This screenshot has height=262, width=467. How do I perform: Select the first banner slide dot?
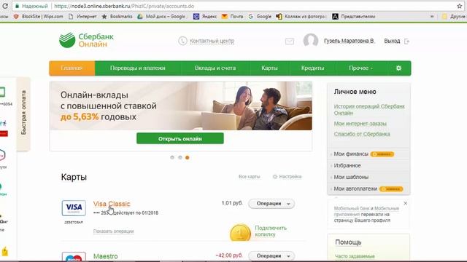(x=172, y=157)
